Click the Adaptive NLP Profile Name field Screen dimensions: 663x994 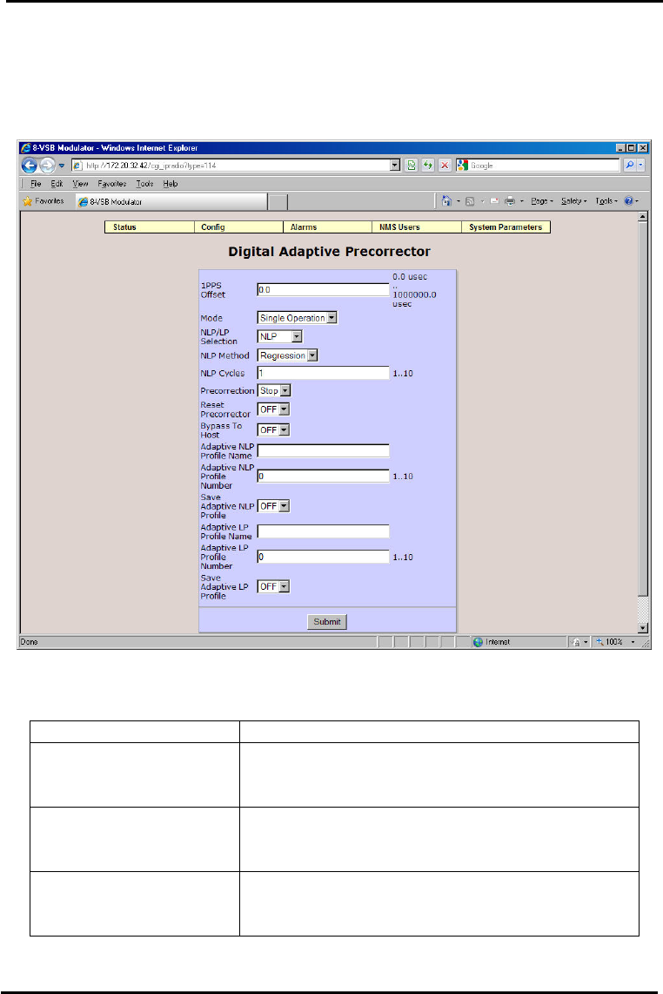point(323,450)
